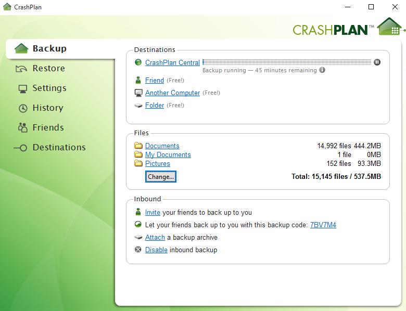
Task: Click the CrashPlan Central backup progress bar
Action: [x=287, y=62]
